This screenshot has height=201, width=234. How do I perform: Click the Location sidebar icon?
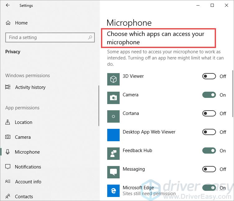tap(7, 122)
